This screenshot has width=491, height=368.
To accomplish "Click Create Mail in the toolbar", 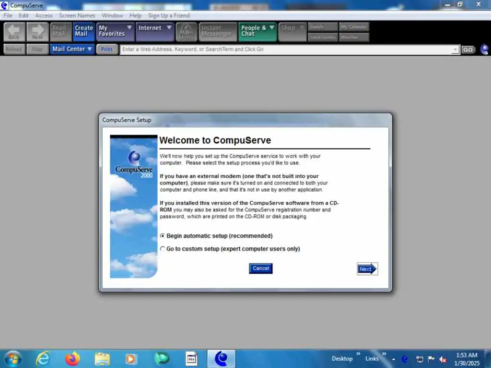I will click(x=83, y=32).
